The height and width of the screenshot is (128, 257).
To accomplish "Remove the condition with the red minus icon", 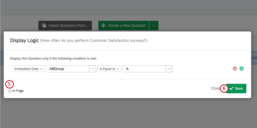I will [235, 69].
